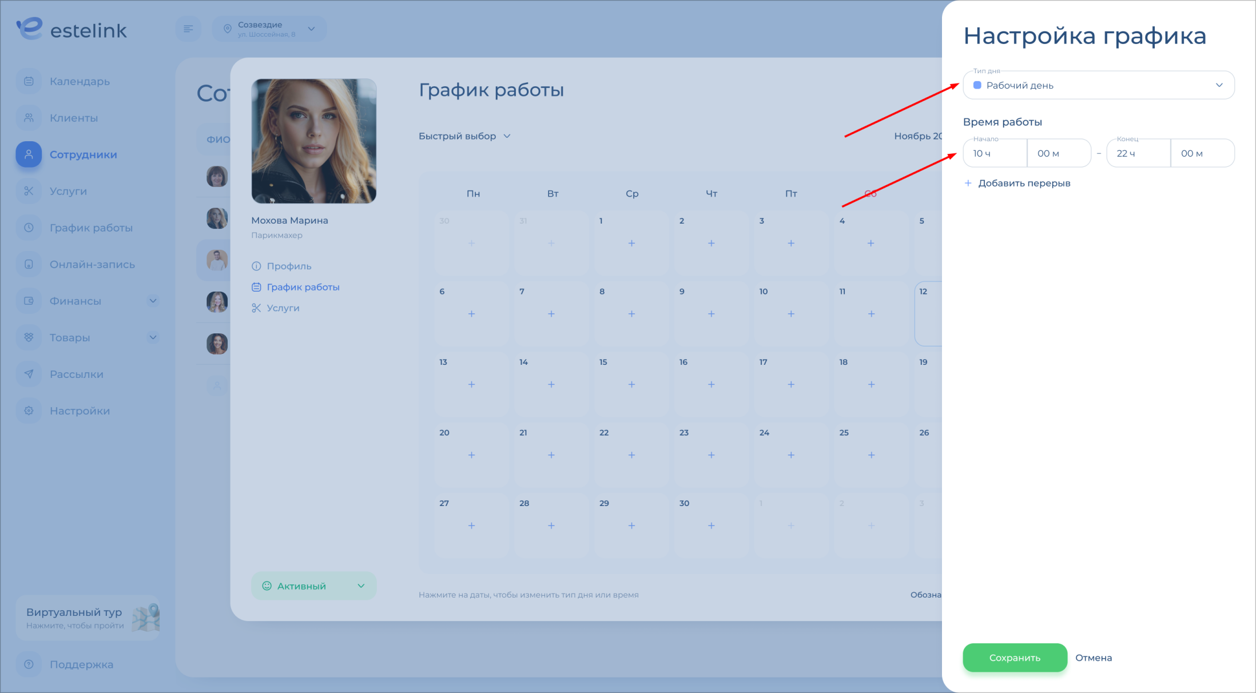Viewport: 1256px width, 693px height.
Task: Open the clock График работы sidebar icon
Action: pos(29,228)
